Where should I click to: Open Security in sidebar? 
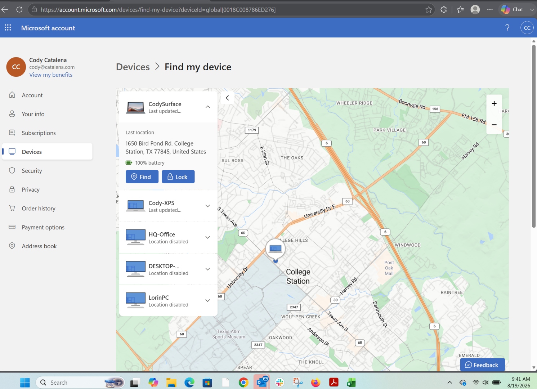point(47,171)
